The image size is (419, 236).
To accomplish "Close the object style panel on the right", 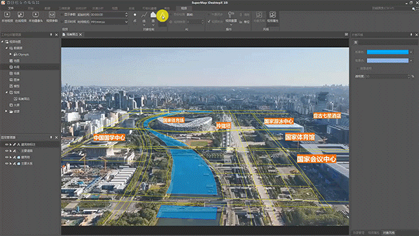I will (x=416, y=35).
